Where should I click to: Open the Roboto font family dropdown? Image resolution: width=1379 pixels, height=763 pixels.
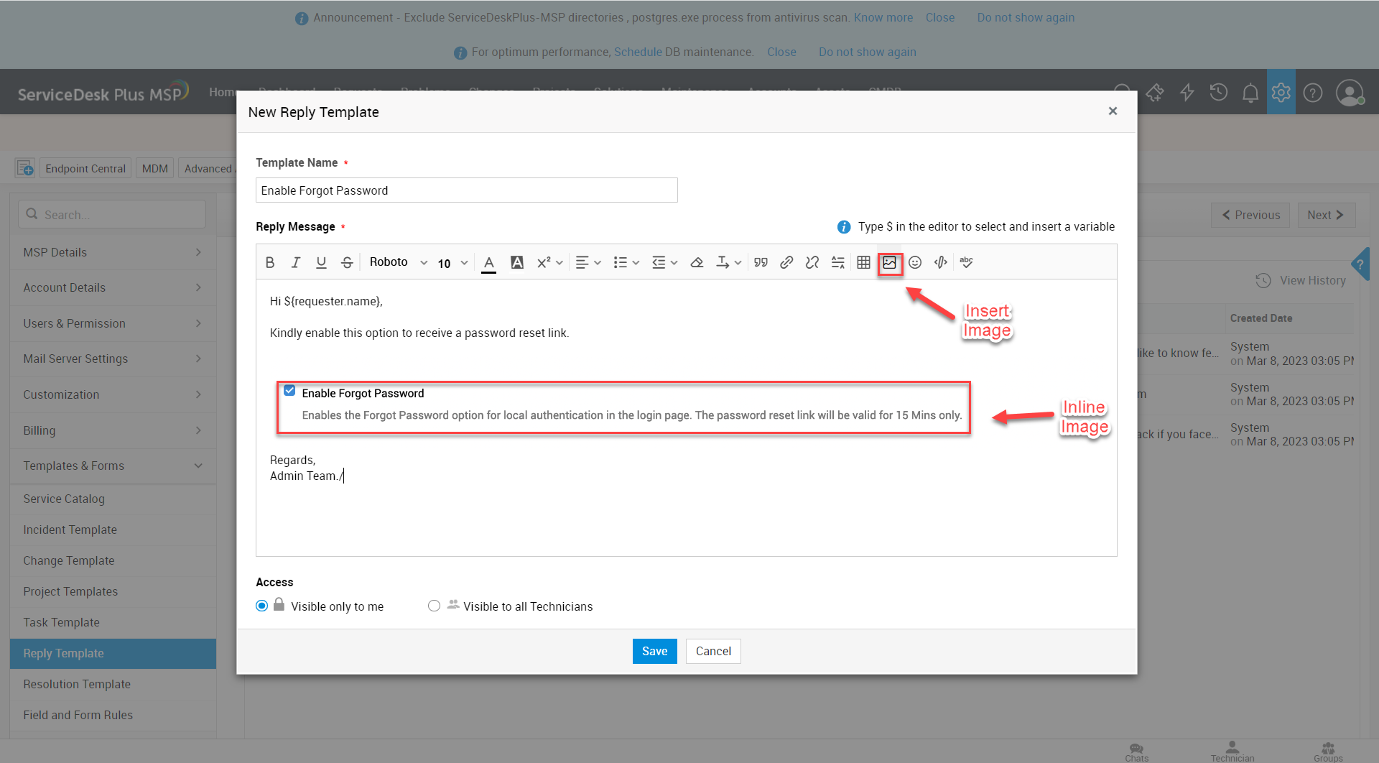398,263
